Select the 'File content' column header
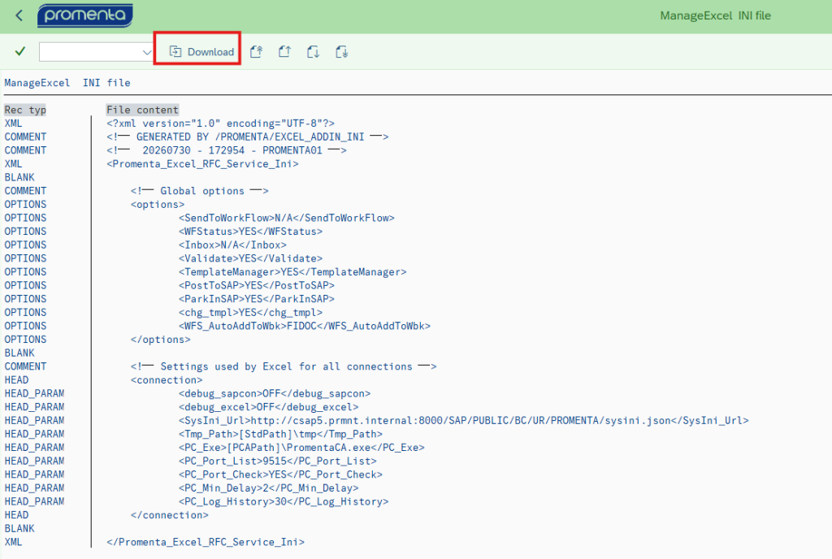The height and width of the screenshot is (559, 832). pyautogui.click(x=142, y=110)
